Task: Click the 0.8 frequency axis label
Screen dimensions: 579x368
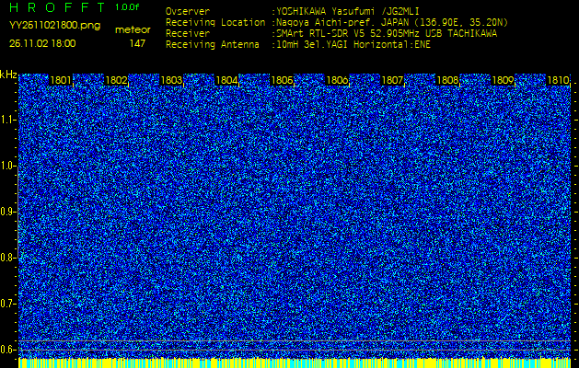Action: coord(7,258)
